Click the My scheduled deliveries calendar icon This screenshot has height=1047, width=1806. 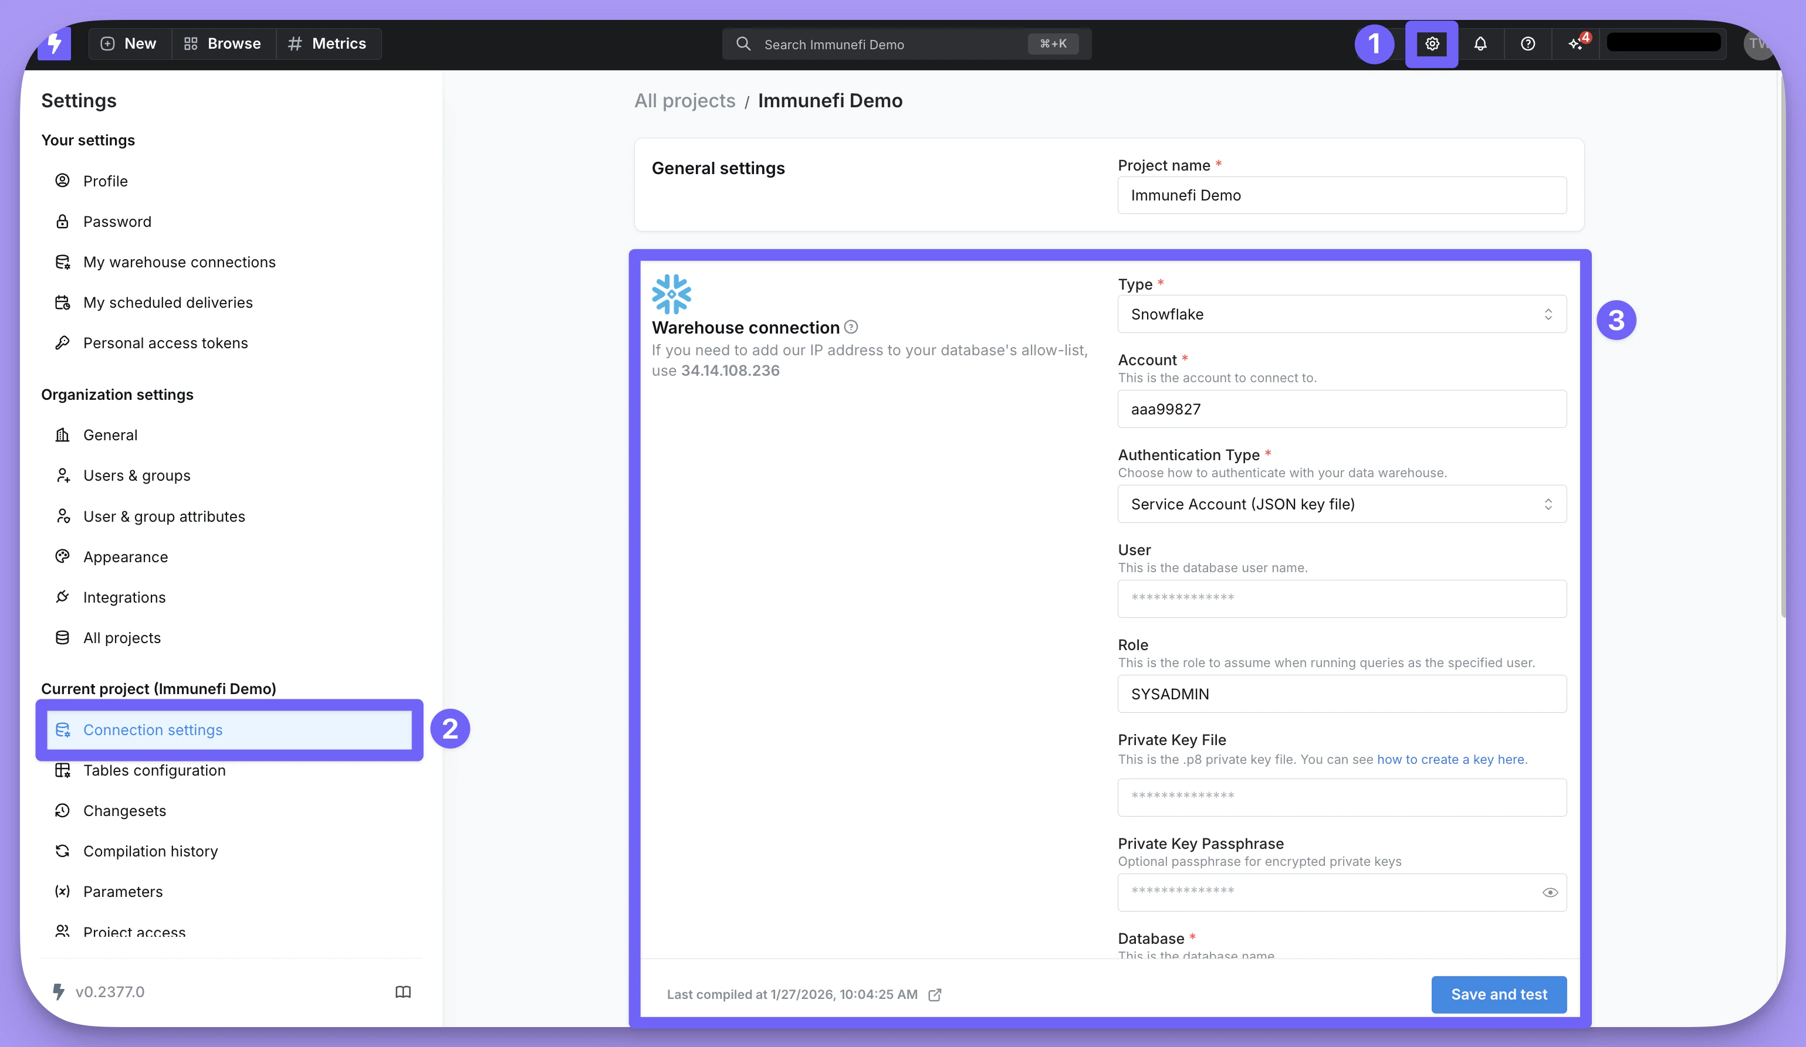[62, 302]
